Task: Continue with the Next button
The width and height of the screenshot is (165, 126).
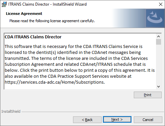Action: tap(117, 119)
